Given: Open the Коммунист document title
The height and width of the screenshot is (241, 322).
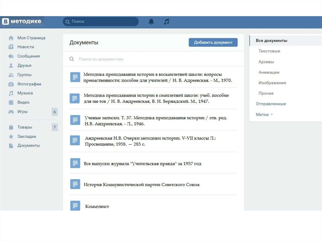Looking at the screenshot, I should pyautogui.click(x=97, y=206).
